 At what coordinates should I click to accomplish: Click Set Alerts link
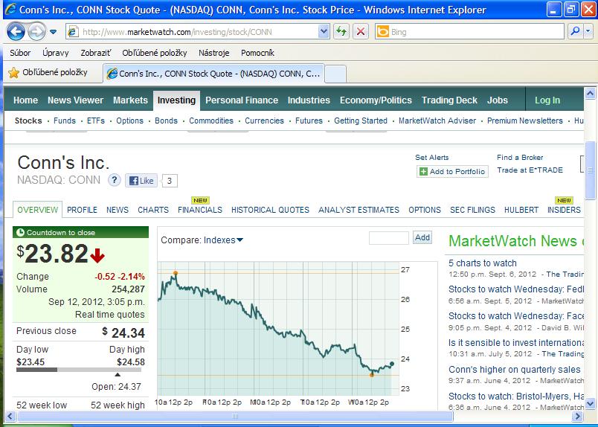[431, 157]
